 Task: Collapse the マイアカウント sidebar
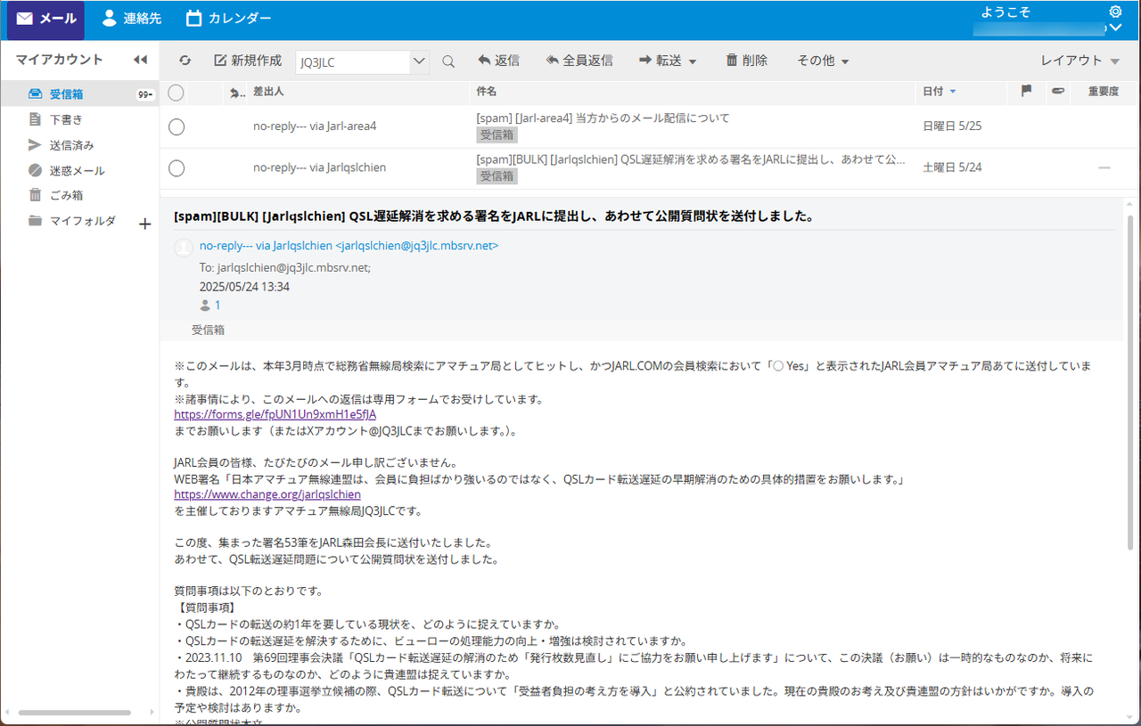(140, 60)
